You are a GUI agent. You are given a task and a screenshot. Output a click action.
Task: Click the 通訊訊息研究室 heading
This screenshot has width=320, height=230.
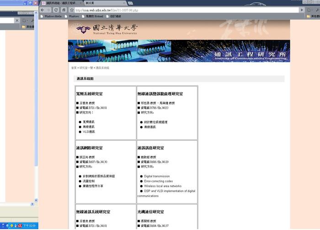[x=150, y=148]
